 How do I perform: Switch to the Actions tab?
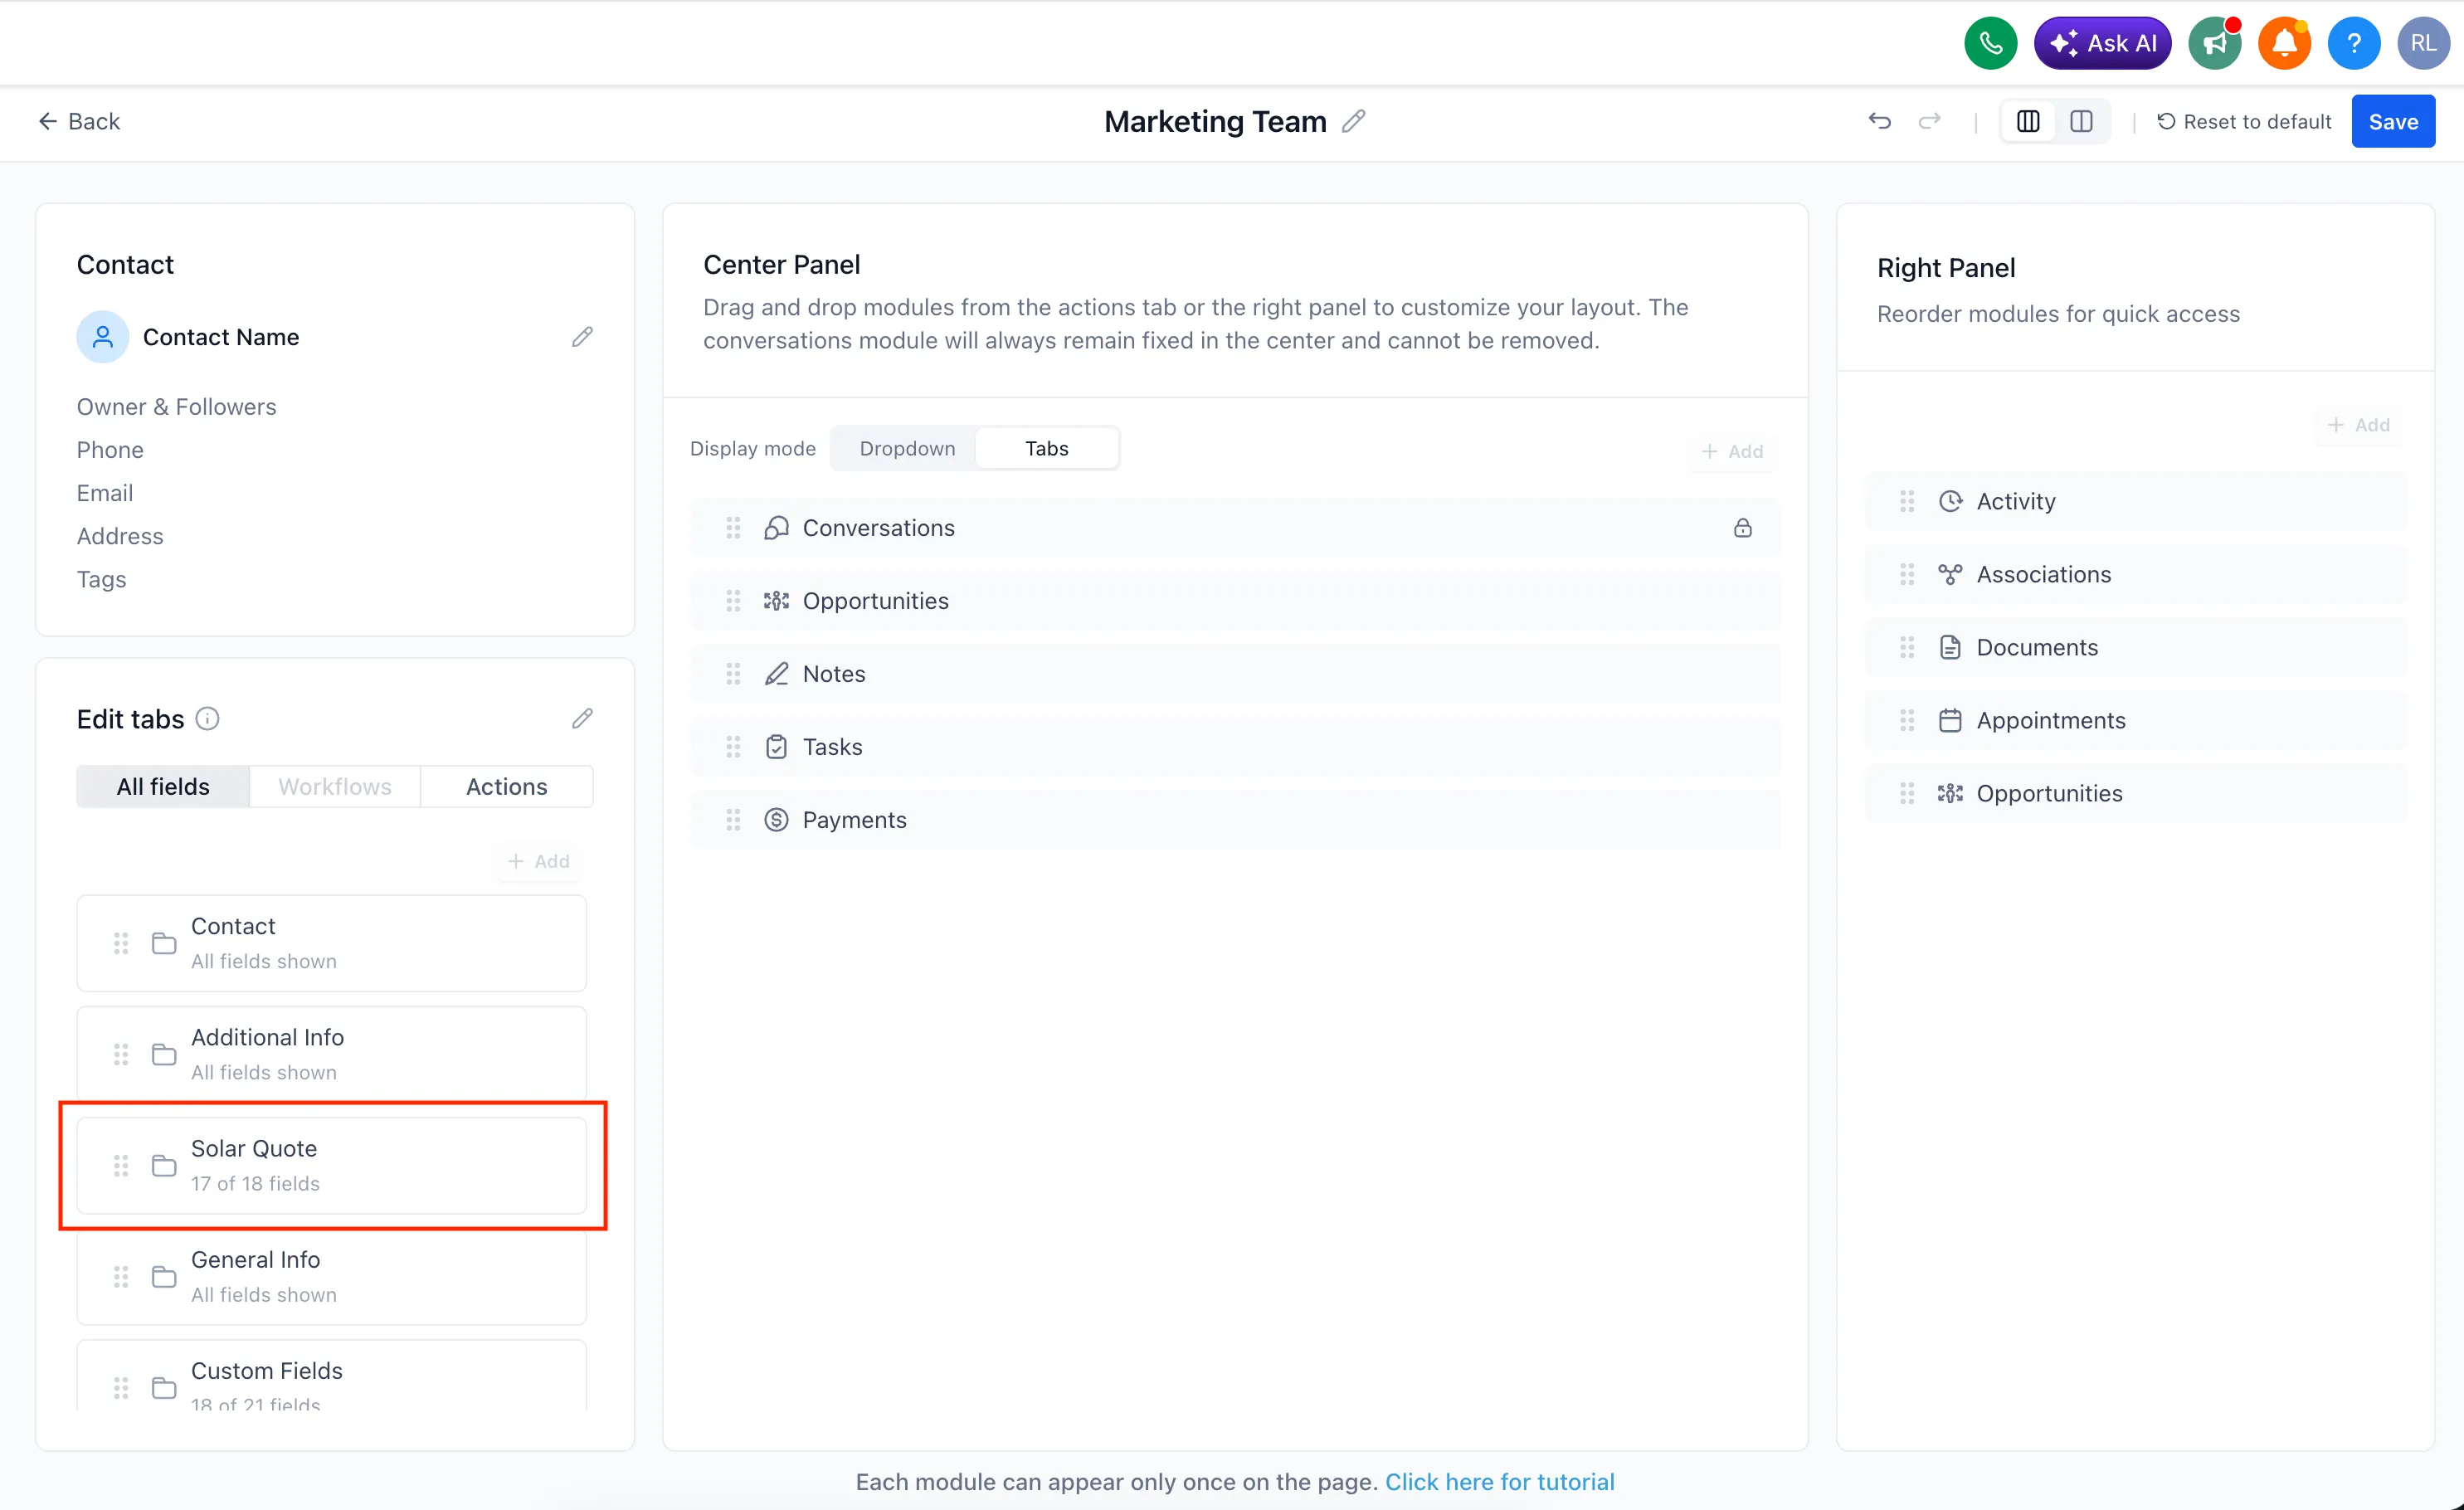[506, 786]
